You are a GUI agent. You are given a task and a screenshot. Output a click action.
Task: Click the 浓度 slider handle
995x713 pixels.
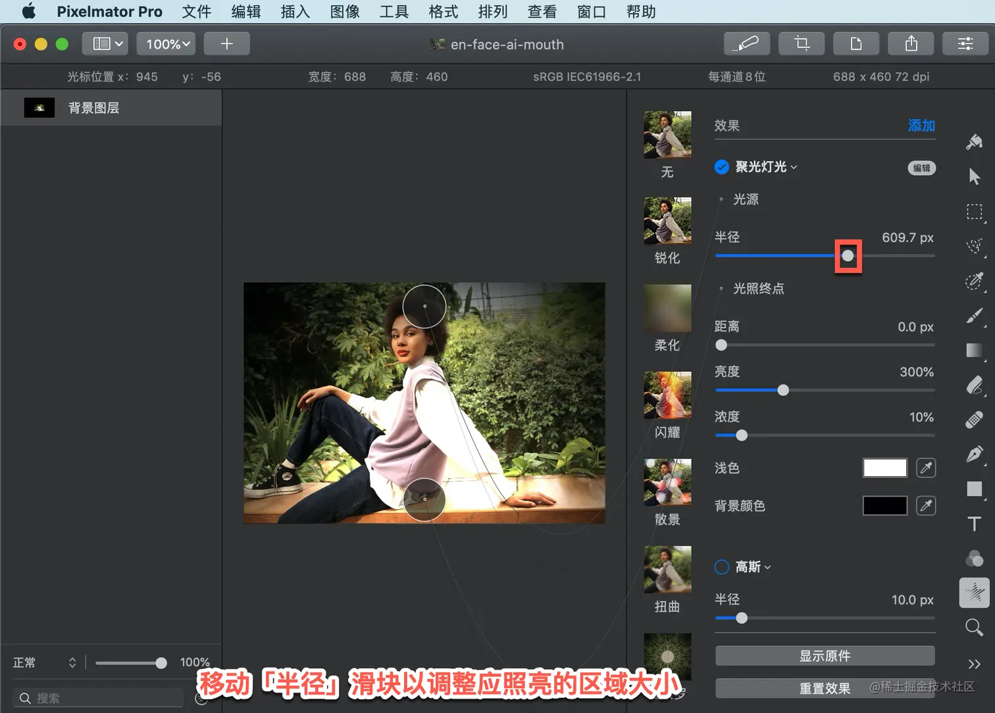(x=742, y=435)
